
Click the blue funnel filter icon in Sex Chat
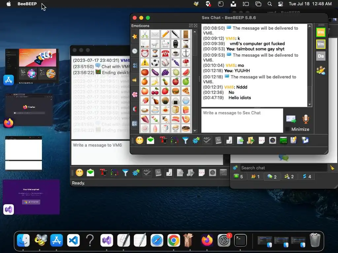(x=186, y=140)
